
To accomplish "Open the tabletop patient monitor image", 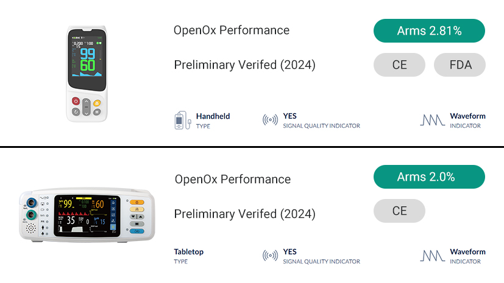I will coord(87,216).
